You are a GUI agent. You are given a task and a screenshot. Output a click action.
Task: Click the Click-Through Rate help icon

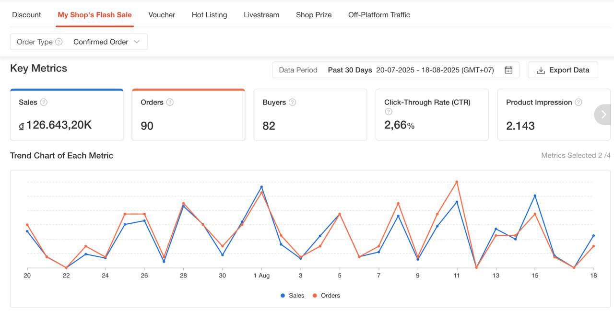[x=389, y=112]
